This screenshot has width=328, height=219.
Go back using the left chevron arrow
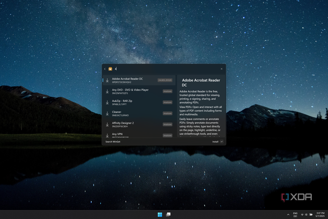[105, 69]
